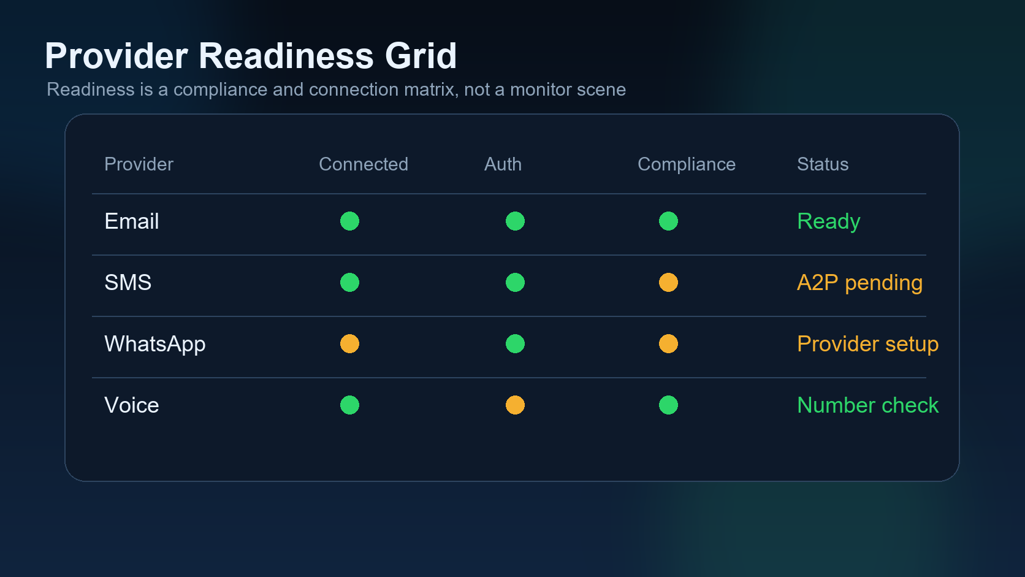1025x577 pixels.
Task: Click the SMS provider name
Action: coord(128,283)
